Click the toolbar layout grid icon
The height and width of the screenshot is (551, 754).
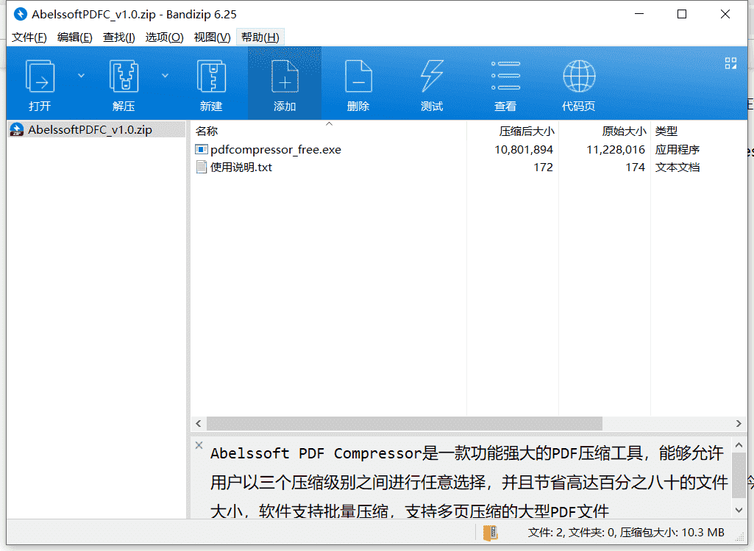(730, 63)
